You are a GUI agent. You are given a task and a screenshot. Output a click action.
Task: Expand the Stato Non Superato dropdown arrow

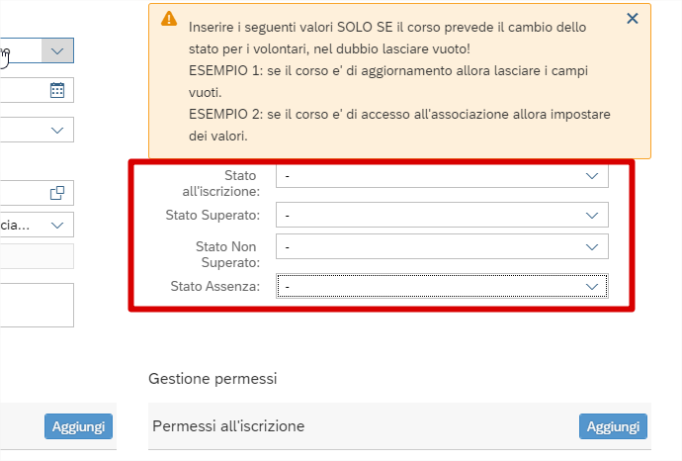pos(592,246)
